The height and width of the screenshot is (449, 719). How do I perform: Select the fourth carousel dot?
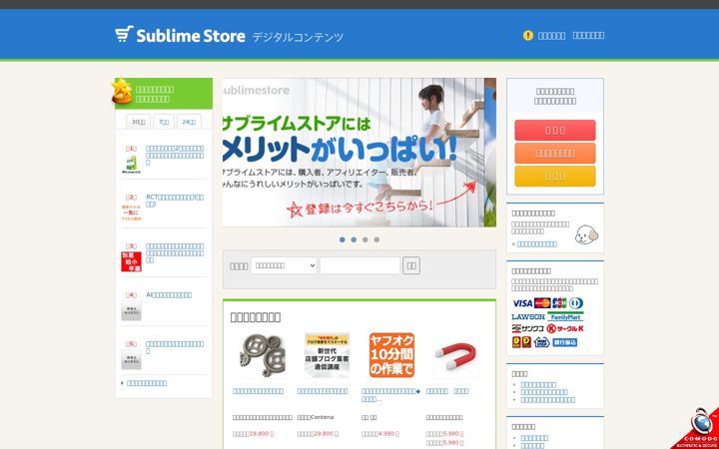click(x=376, y=239)
